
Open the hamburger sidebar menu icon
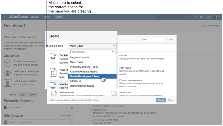(x=5, y=17)
